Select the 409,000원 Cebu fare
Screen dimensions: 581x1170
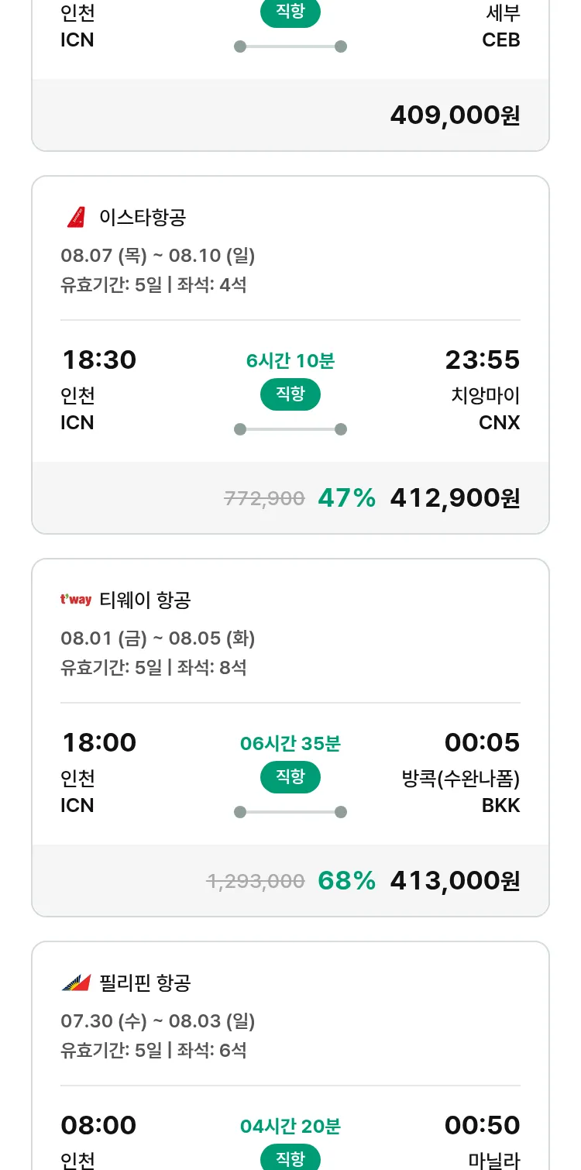pos(455,115)
